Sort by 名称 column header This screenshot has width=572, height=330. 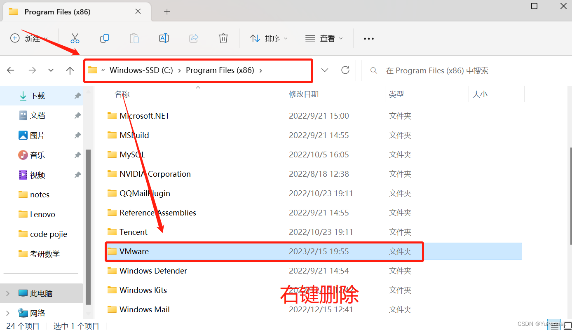point(122,94)
